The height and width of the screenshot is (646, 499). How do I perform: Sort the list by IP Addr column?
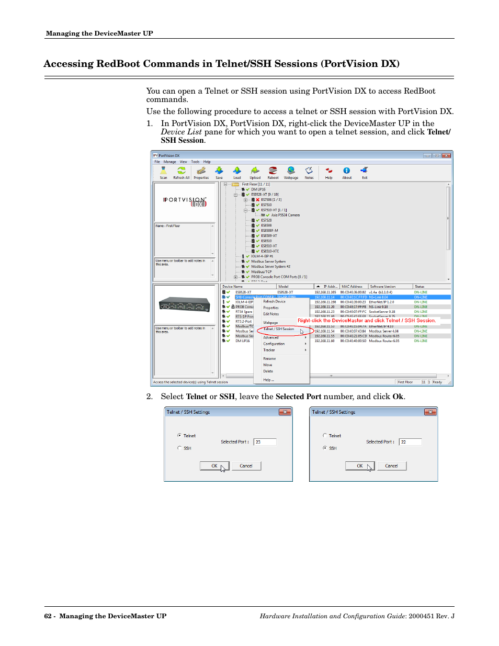tap(326, 287)
